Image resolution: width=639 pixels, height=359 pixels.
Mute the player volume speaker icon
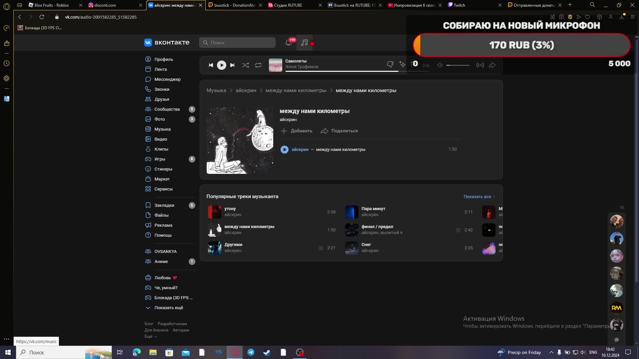[x=440, y=65]
